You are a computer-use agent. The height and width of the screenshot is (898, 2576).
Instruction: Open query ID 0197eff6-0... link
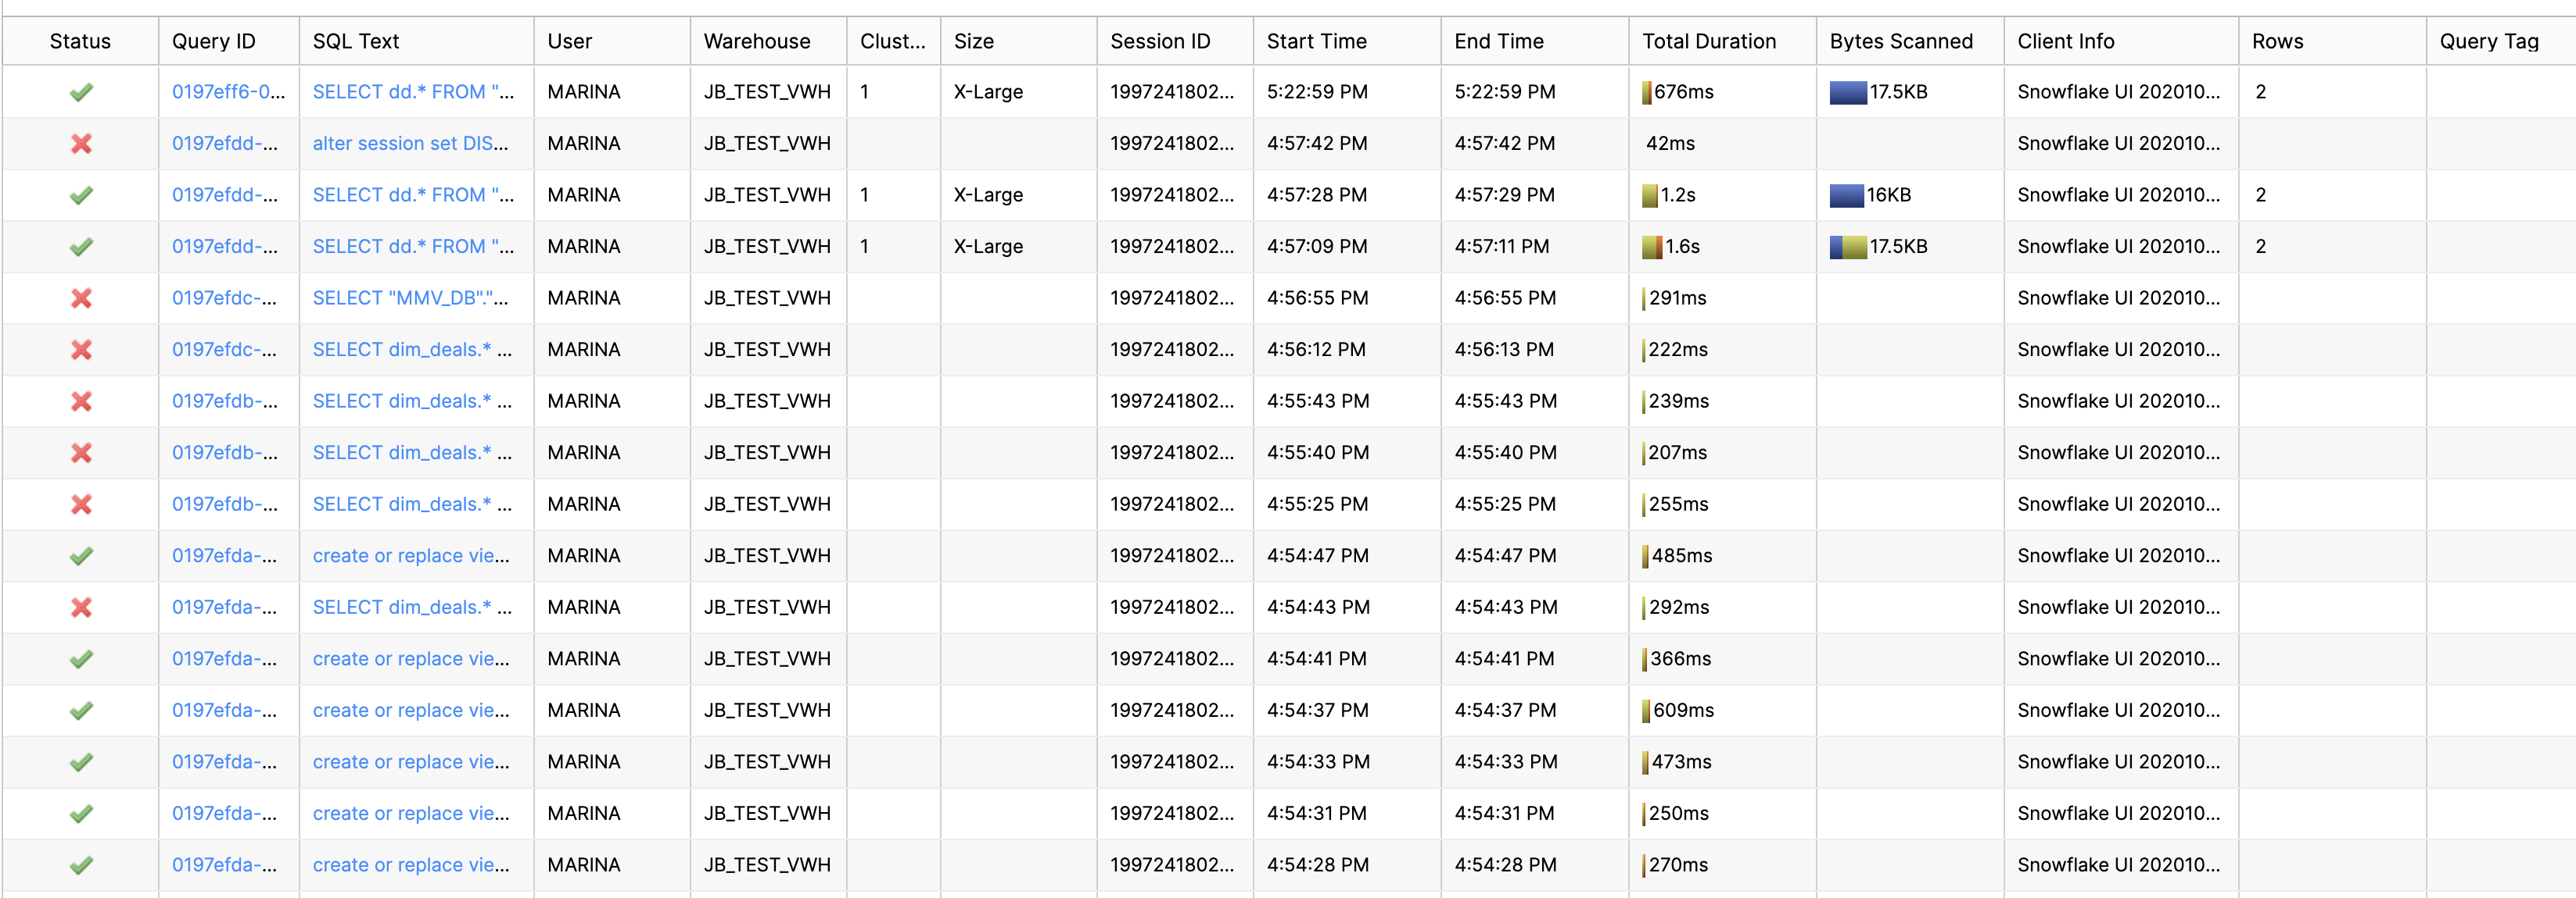click(228, 92)
